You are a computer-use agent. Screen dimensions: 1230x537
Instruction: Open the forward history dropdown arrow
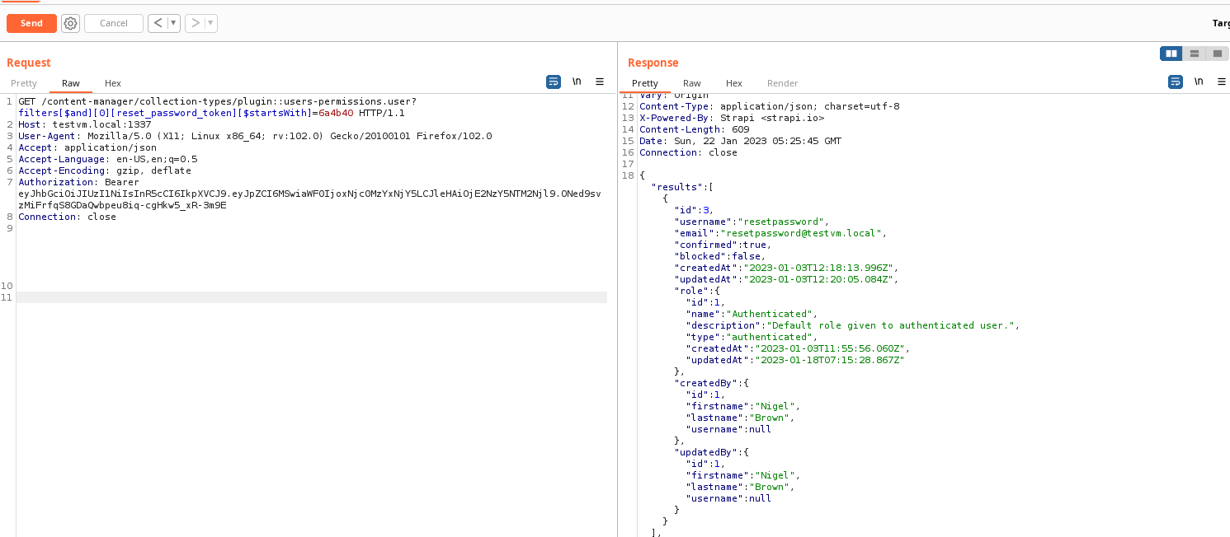[x=210, y=23]
